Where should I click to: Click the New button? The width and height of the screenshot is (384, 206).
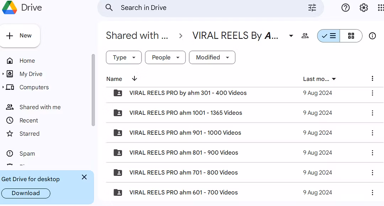pyautogui.click(x=20, y=36)
